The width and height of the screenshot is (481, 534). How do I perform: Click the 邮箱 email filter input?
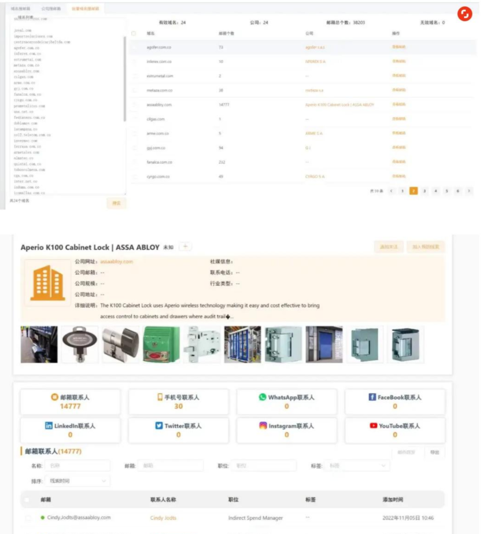point(171,465)
